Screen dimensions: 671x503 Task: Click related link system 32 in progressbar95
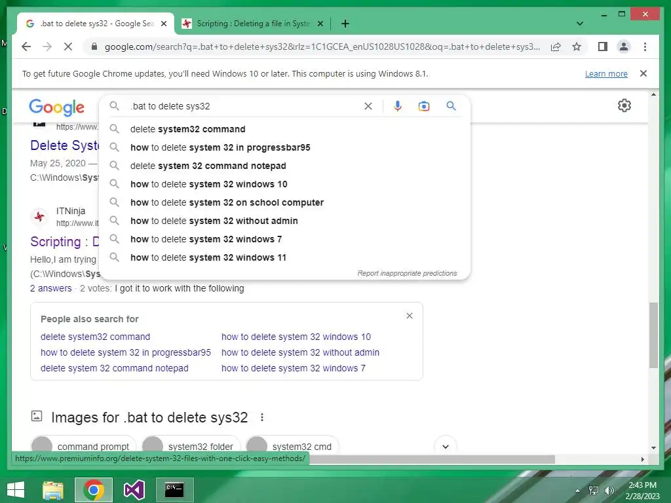point(125,352)
